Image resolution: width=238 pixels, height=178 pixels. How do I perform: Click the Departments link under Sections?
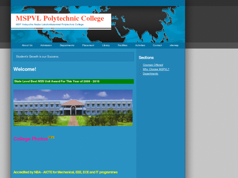150,73
